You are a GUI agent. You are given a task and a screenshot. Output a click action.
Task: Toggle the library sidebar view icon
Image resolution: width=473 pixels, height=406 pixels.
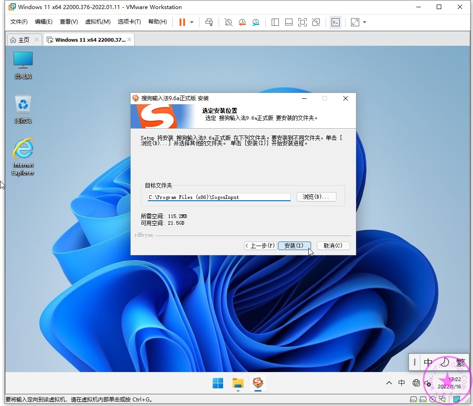click(x=275, y=22)
